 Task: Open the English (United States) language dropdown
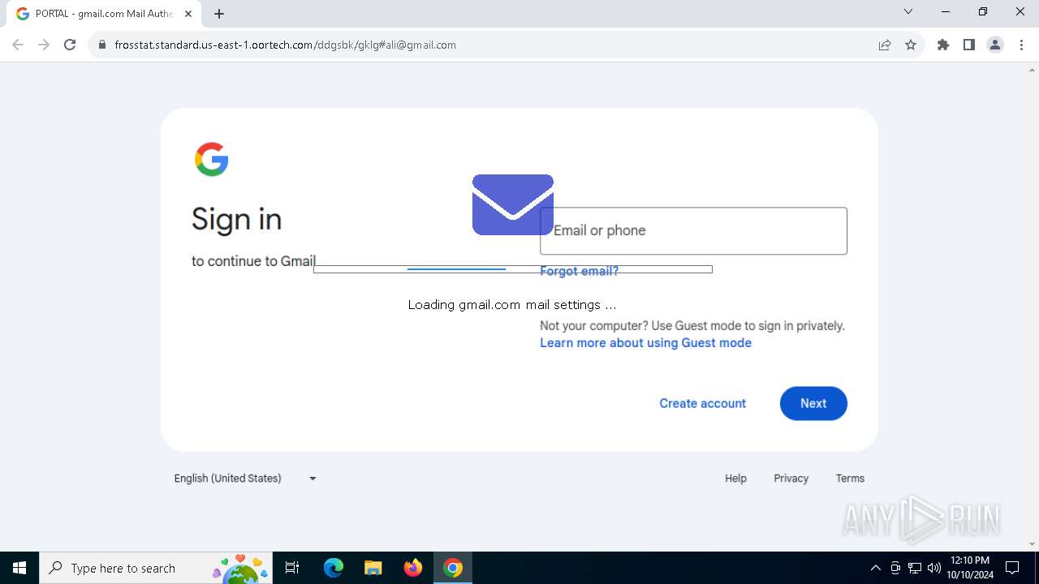(245, 479)
